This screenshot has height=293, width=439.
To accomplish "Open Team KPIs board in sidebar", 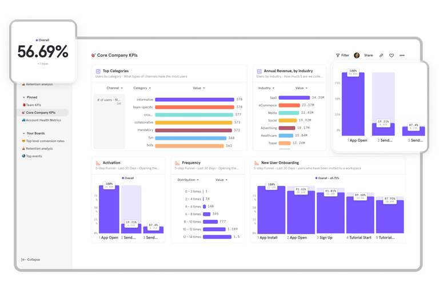I will pyautogui.click(x=33, y=105).
